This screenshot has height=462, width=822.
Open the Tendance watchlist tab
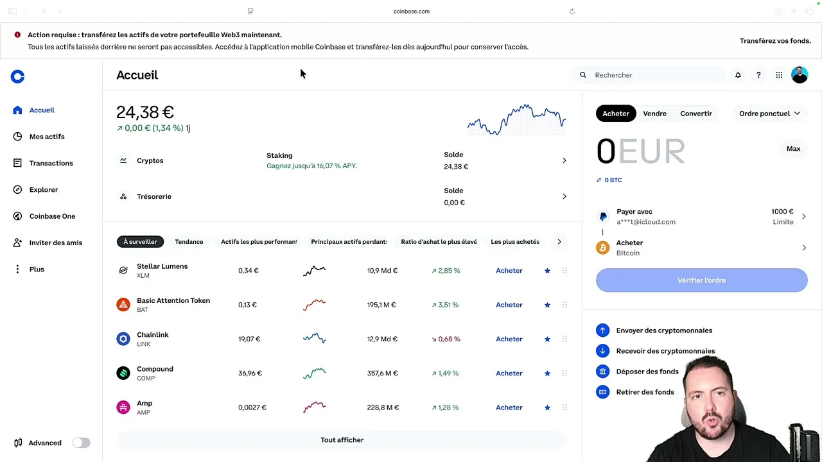click(x=189, y=241)
